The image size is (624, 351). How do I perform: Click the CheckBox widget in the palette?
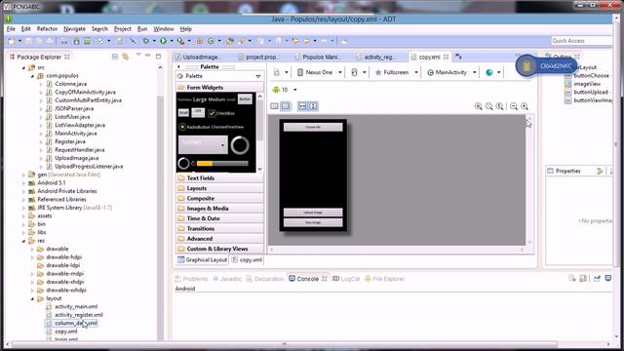(221, 113)
